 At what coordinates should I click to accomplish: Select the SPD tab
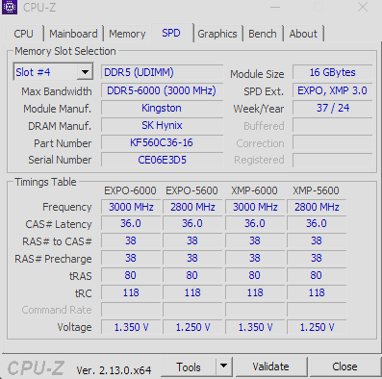coord(171,33)
